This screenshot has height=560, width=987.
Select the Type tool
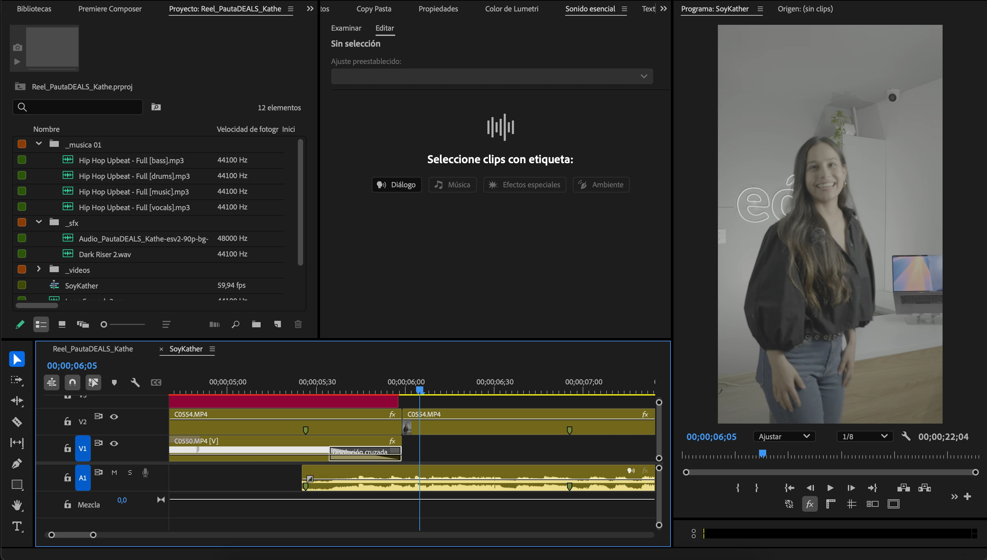[x=17, y=526]
